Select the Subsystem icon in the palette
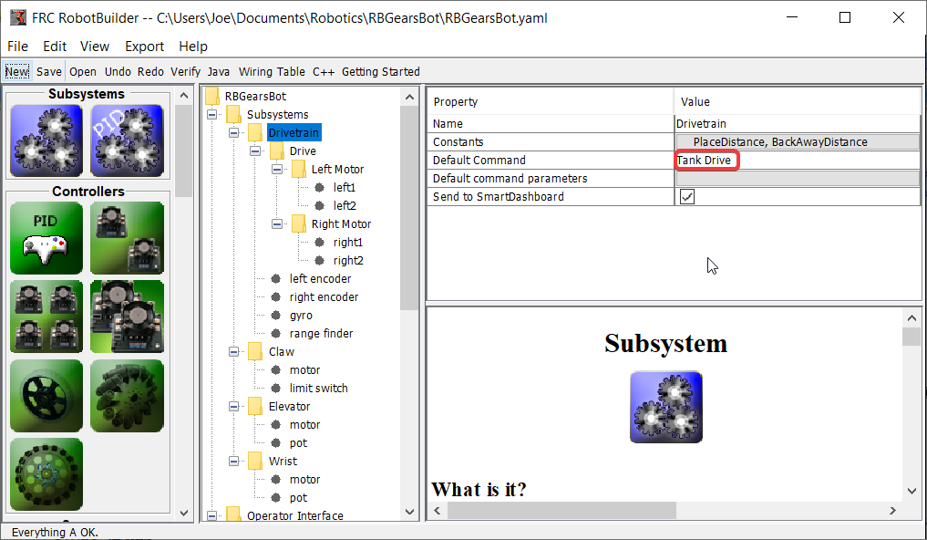Image resolution: width=927 pixels, height=540 pixels. pyautogui.click(x=46, y=140)
